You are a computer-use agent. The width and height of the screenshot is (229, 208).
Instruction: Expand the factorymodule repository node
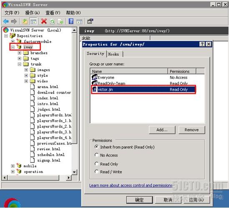tap(13, 41)
